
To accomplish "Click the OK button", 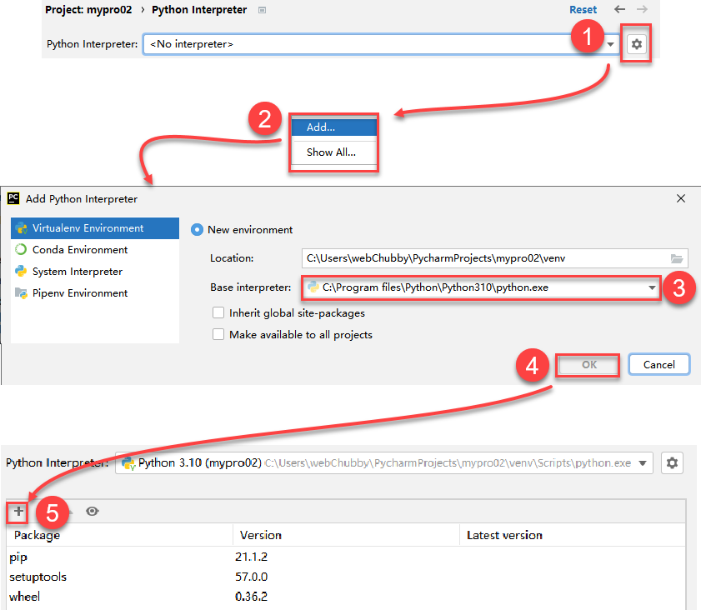I will coord(588,365).
